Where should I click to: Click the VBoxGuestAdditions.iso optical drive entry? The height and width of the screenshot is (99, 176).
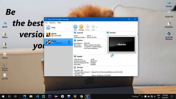pyautogui.click(x=107, y=72)
